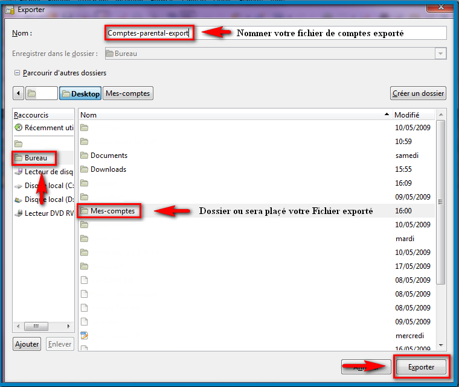Click the Disque local (D:) drive icon

(19, 200)
